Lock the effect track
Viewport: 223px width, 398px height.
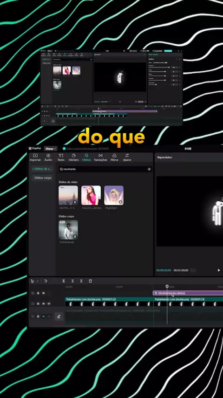(x=38, y=293)
